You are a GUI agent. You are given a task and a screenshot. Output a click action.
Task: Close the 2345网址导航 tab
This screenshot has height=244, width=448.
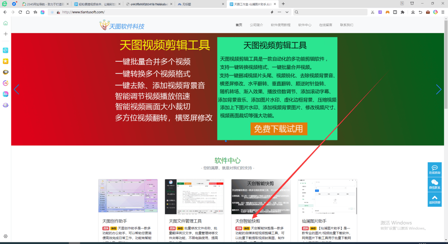click(x=67, y=4)
